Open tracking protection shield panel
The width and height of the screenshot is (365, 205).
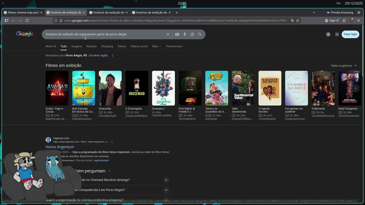click(56, 20)
